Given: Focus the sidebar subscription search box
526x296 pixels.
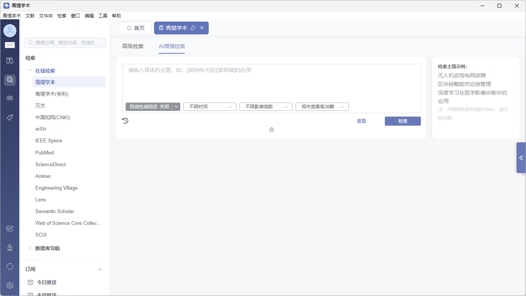Looking at the screenshot, I should [x=65, y=43].
